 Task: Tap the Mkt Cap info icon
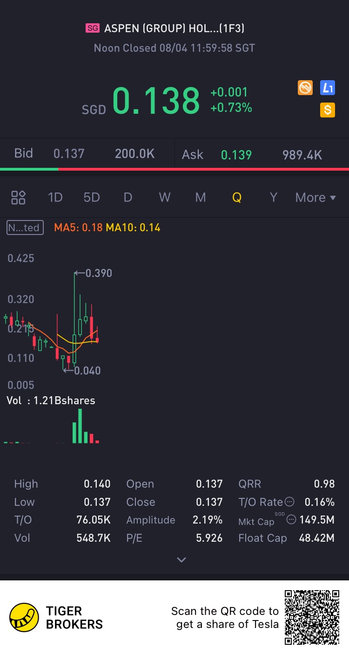pyautogui.click(x=291, y=520)
